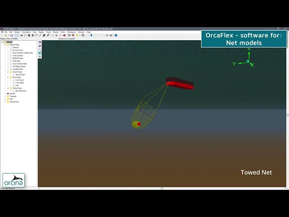This screenshot has width=289, height=217.
Task: Select All Objects Data item
Action: 19,66
